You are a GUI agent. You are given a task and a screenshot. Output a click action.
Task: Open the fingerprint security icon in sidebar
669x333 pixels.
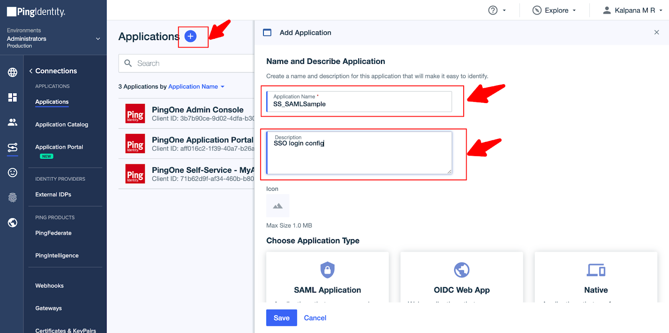click(13, 197)
